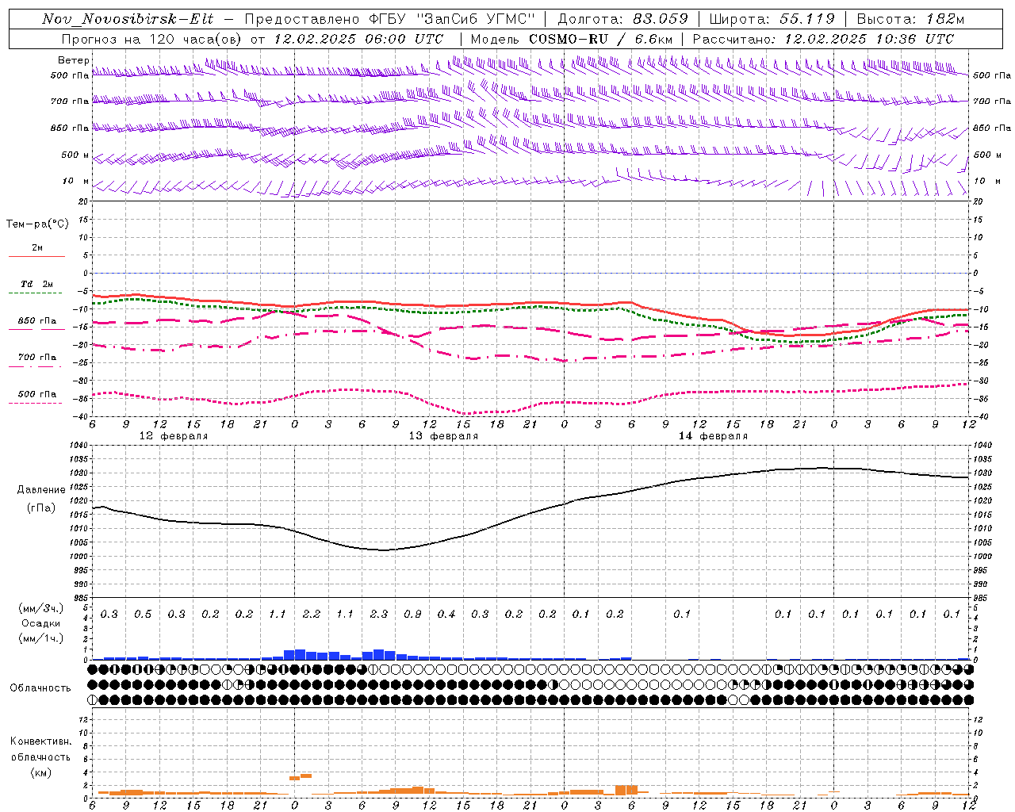This screenshot has width=1015, height=812.
Task: Click the 850 гПа temperature legend entry
Action: (x=37, y=321)
